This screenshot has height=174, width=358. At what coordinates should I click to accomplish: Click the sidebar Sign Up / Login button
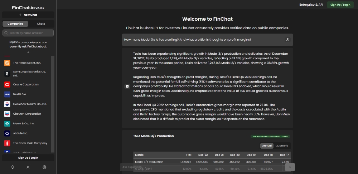pos(28,158)
